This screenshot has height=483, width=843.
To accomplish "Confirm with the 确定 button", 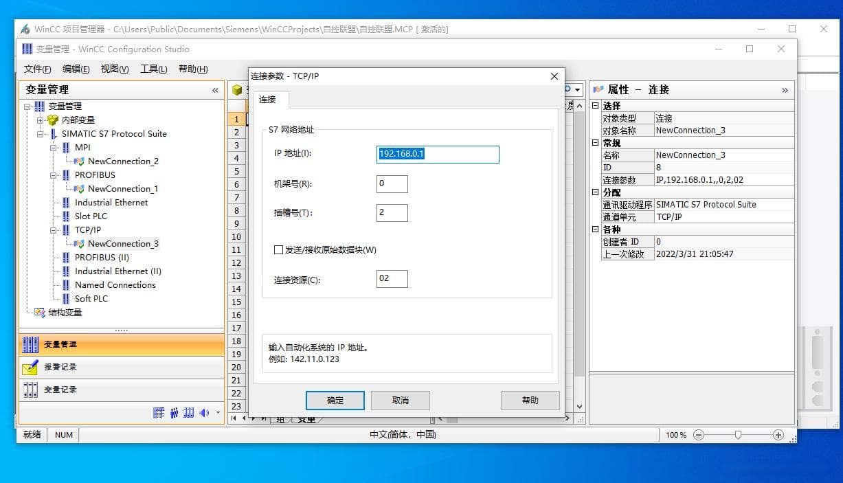I will point(335,400).
